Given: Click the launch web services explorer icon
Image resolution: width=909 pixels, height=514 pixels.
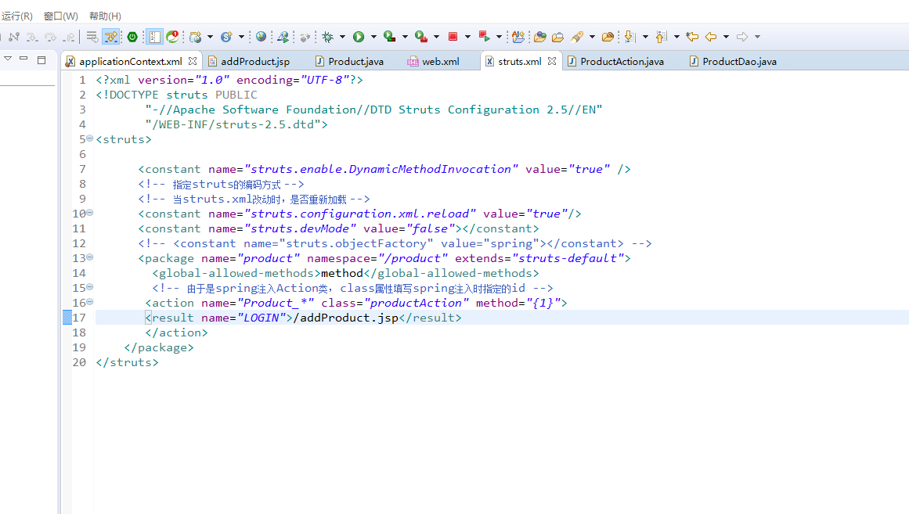Looking at the screenshot, I should [x=283, y=37].
